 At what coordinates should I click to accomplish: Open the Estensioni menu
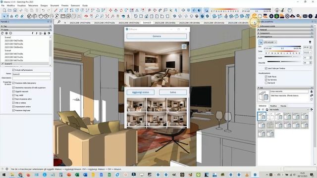pyautogui.click(x=75, y=5)
